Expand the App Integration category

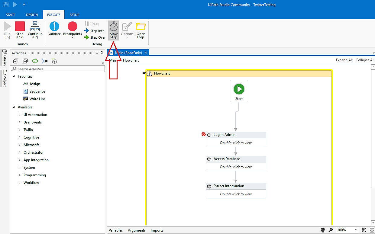tap(20, 160)
